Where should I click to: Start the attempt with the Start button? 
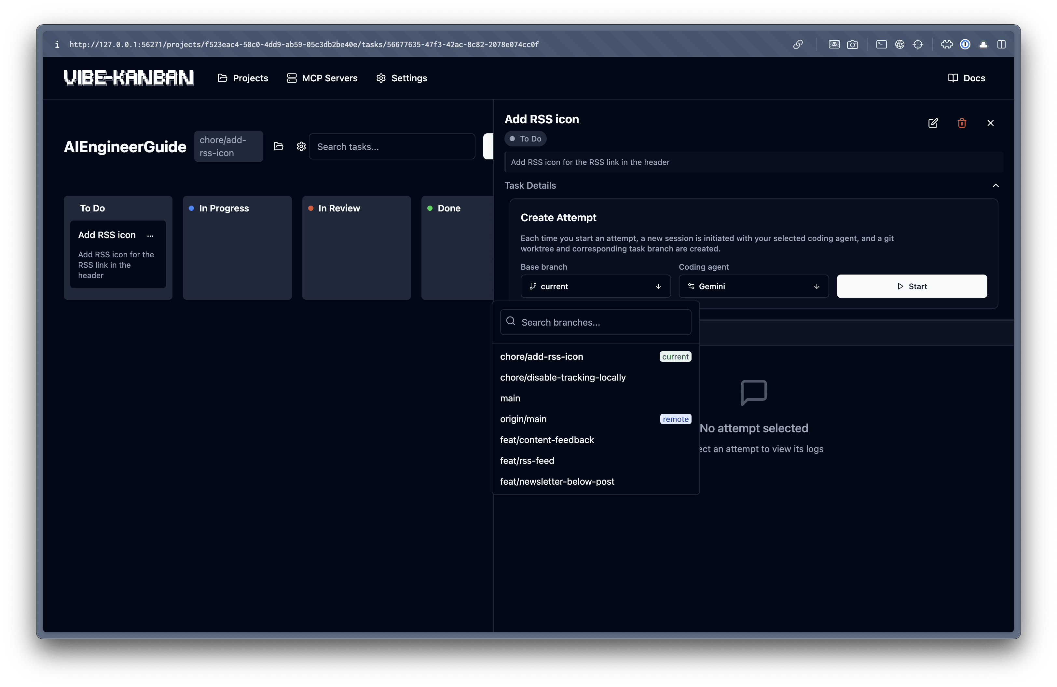click(911, 286)
